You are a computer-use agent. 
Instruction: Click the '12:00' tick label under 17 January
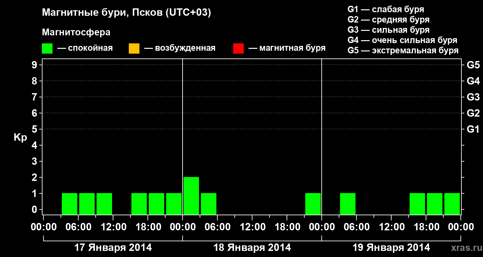click(113, 227)
